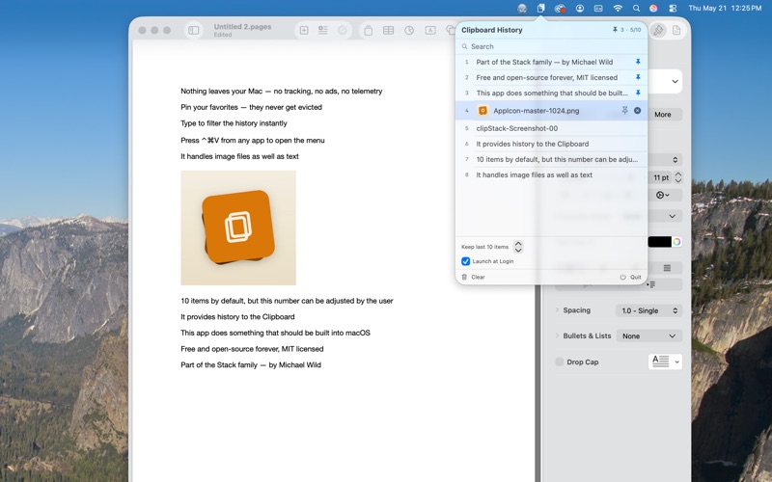Unpin the Part of the Stack family item
The image size is (772, 482).
[x=638, y=62]
